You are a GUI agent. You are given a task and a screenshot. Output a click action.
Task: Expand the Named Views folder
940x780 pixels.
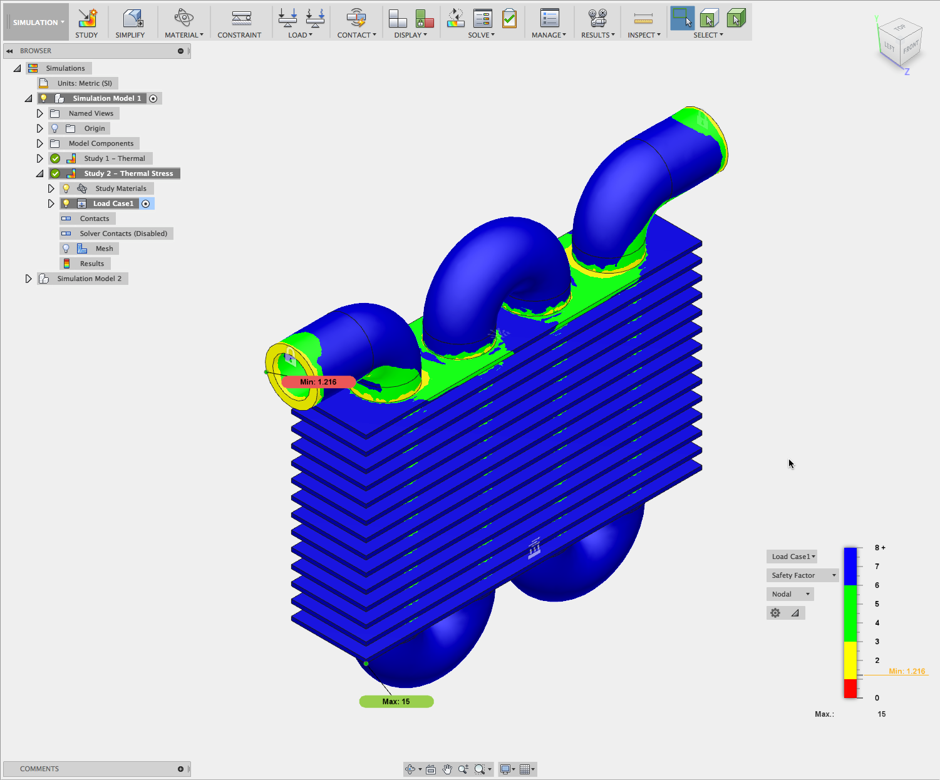coord(39,113)
